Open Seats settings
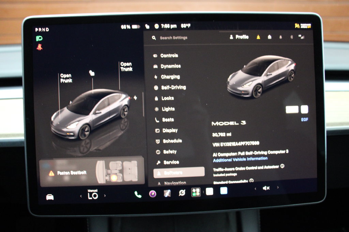The width and height of the screenshot is (349, 232). coord(165,120)
